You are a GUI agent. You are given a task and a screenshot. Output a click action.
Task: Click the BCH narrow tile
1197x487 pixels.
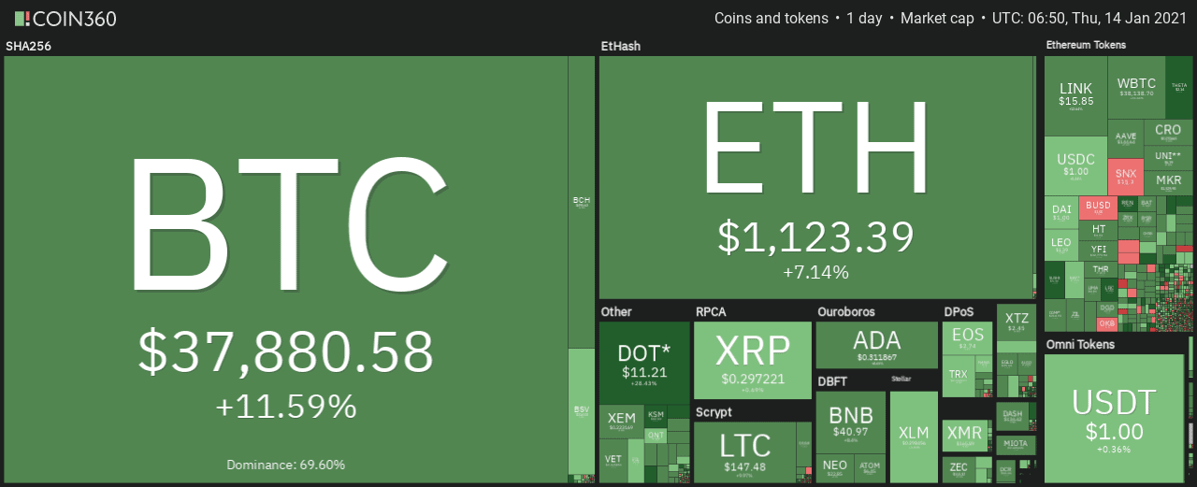pos(581,202)
